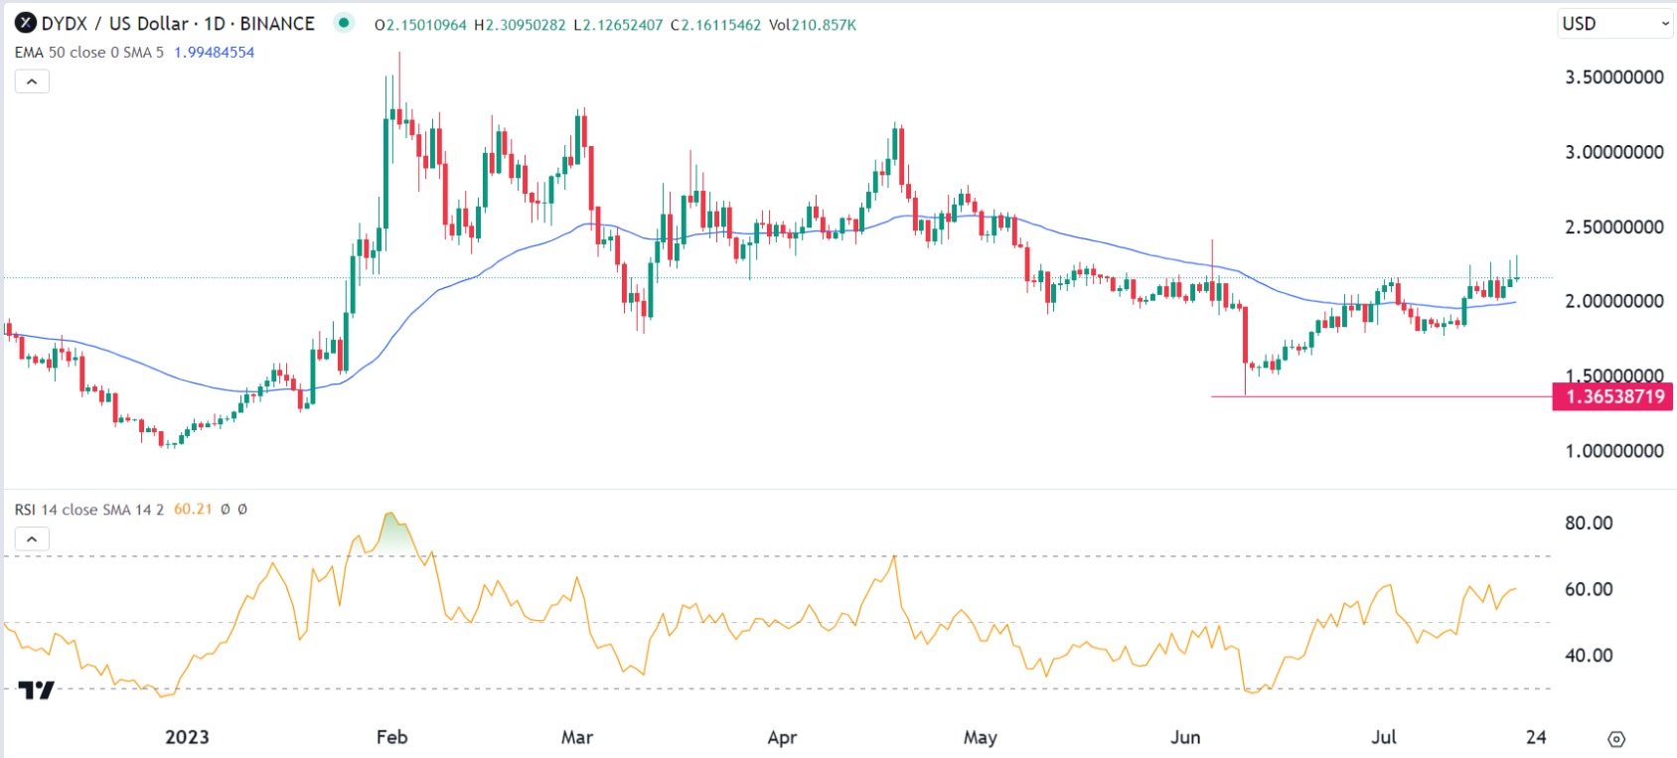
Task: Click the Apr time axis label
Action: pyautogui.click(x=783, y=737)
